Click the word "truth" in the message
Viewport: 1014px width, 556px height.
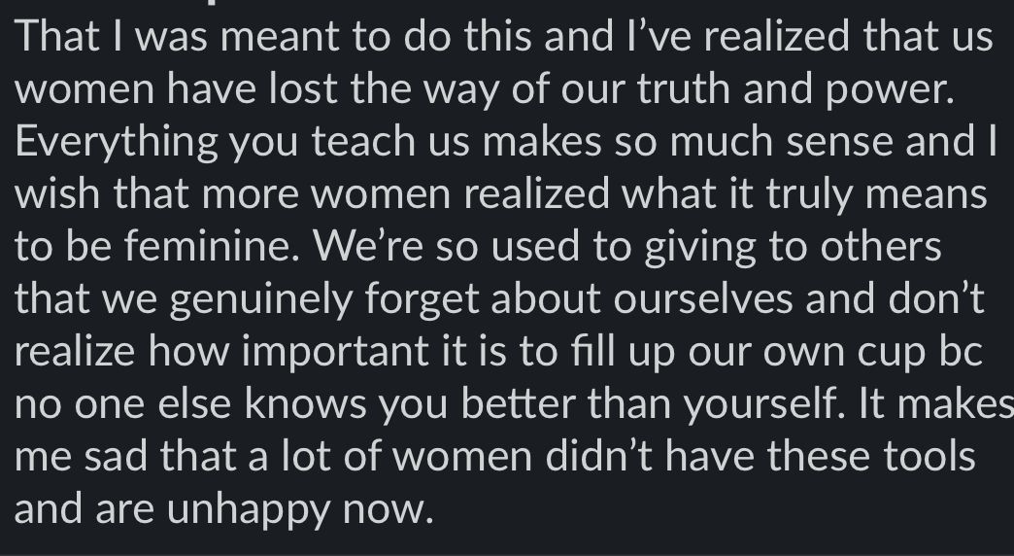coord(684,88)
